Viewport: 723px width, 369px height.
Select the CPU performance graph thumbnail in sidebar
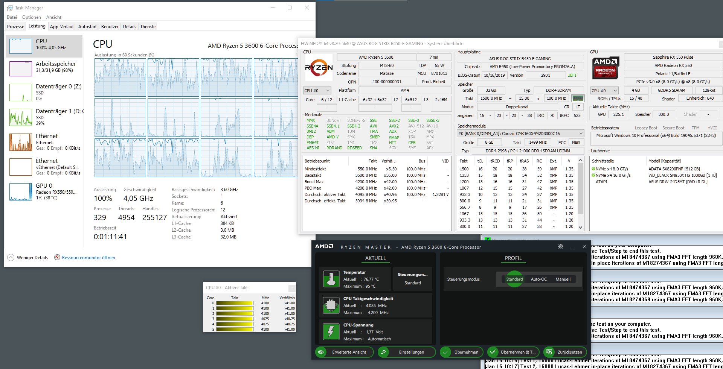tap(21, 46)
